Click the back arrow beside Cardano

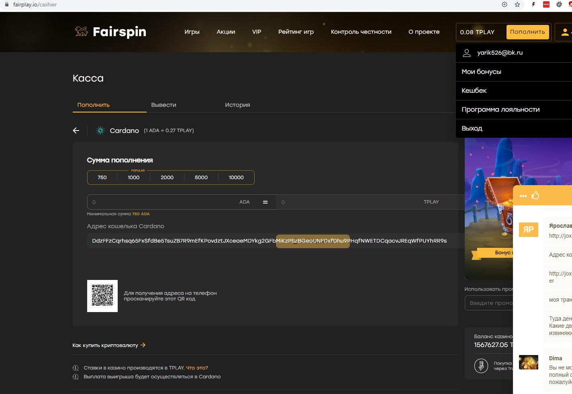[76, 131]
